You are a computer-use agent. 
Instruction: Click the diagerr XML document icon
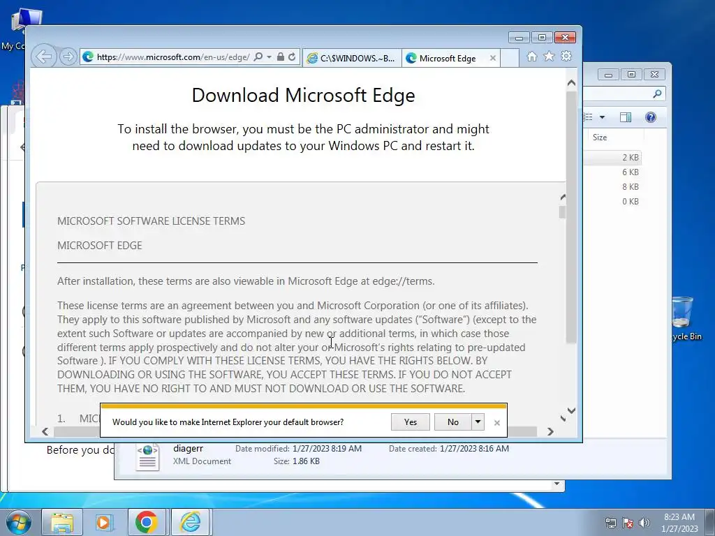148,457
